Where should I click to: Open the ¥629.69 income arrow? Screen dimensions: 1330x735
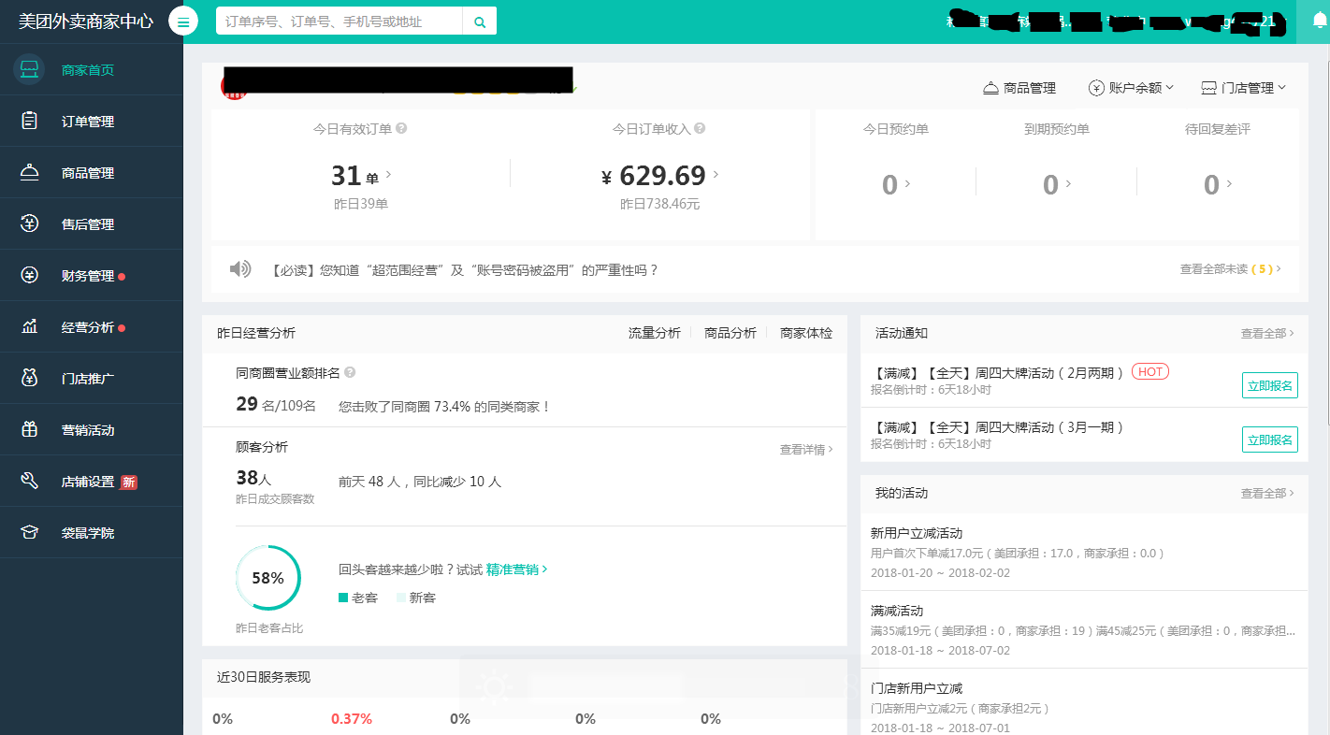[716, 175]
